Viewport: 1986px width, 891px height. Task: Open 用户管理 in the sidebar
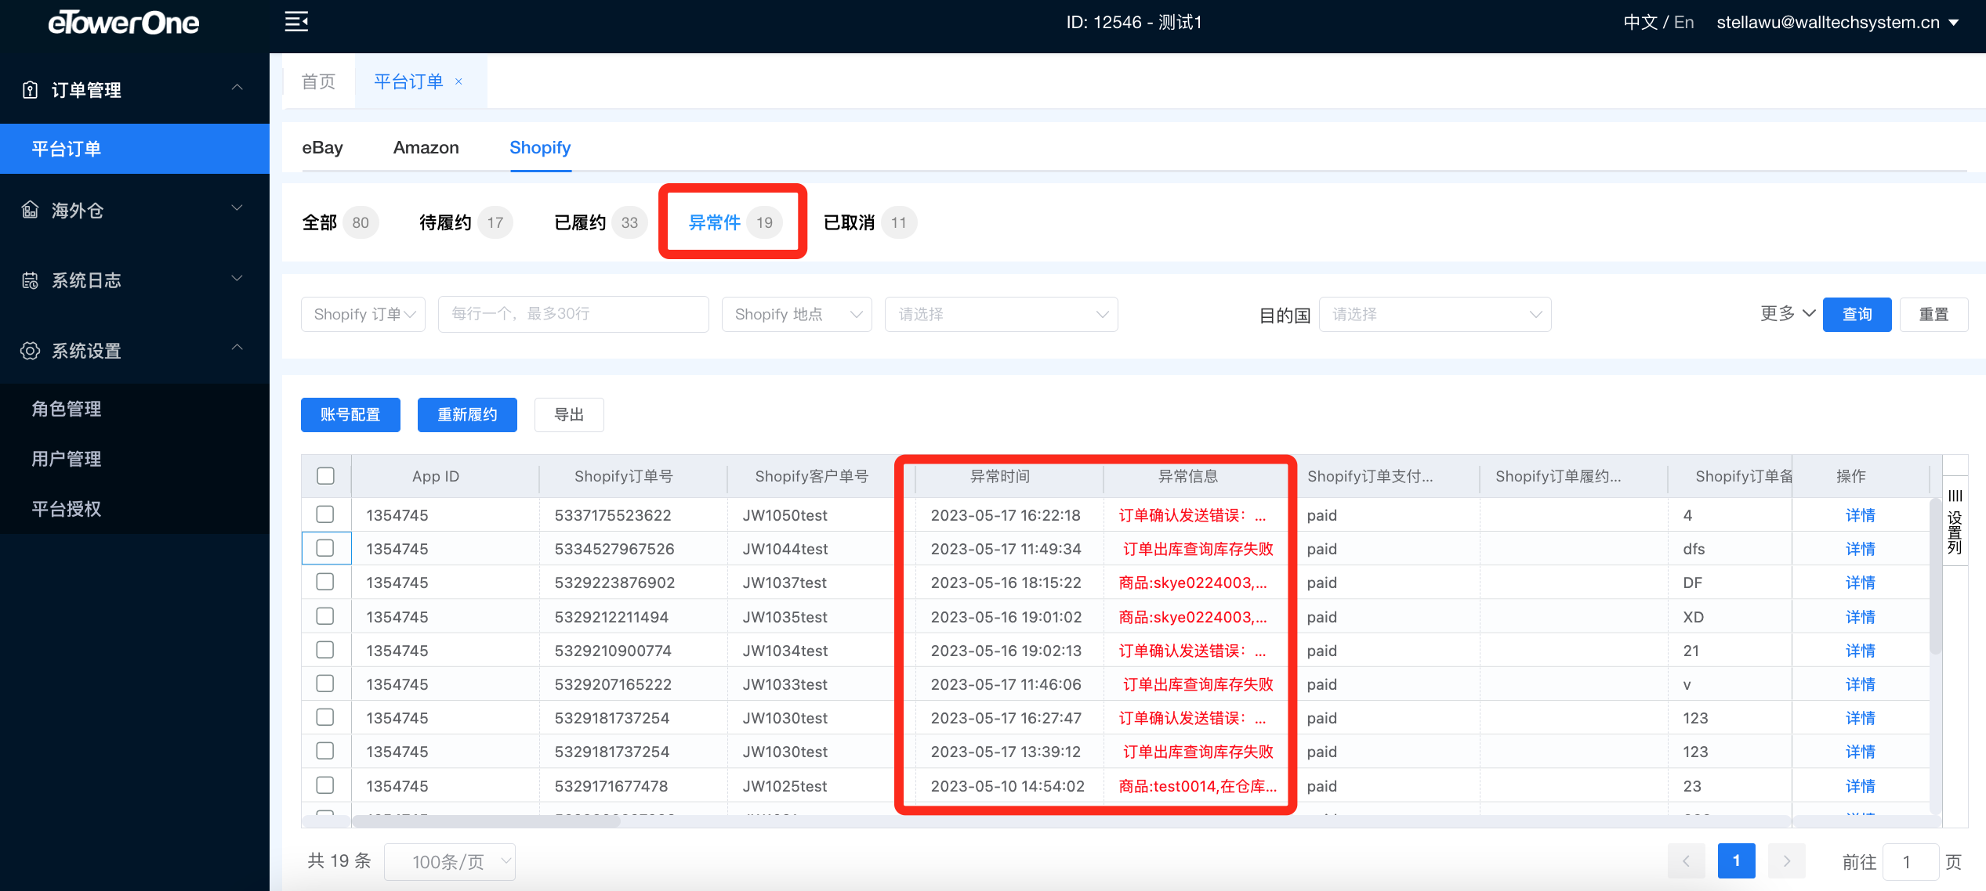pyautogui.click(x=135, y=459)
